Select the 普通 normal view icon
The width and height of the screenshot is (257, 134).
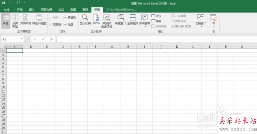click(x=5, y=21)
